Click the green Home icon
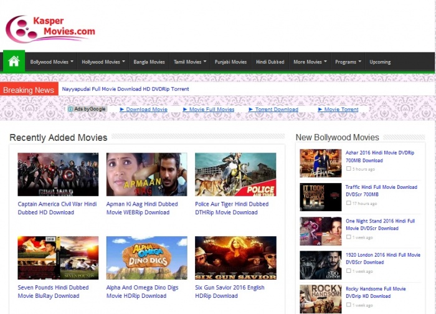Screen dimensions: 436x314 click(14, 61)
